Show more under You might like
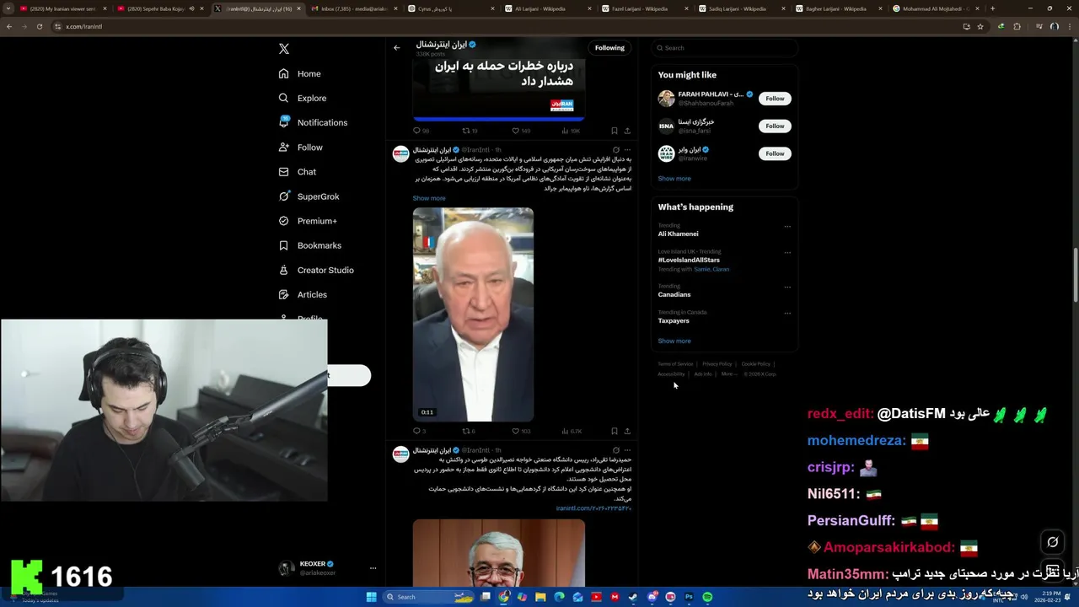The image size is (1079, 607). coord(674,179)
